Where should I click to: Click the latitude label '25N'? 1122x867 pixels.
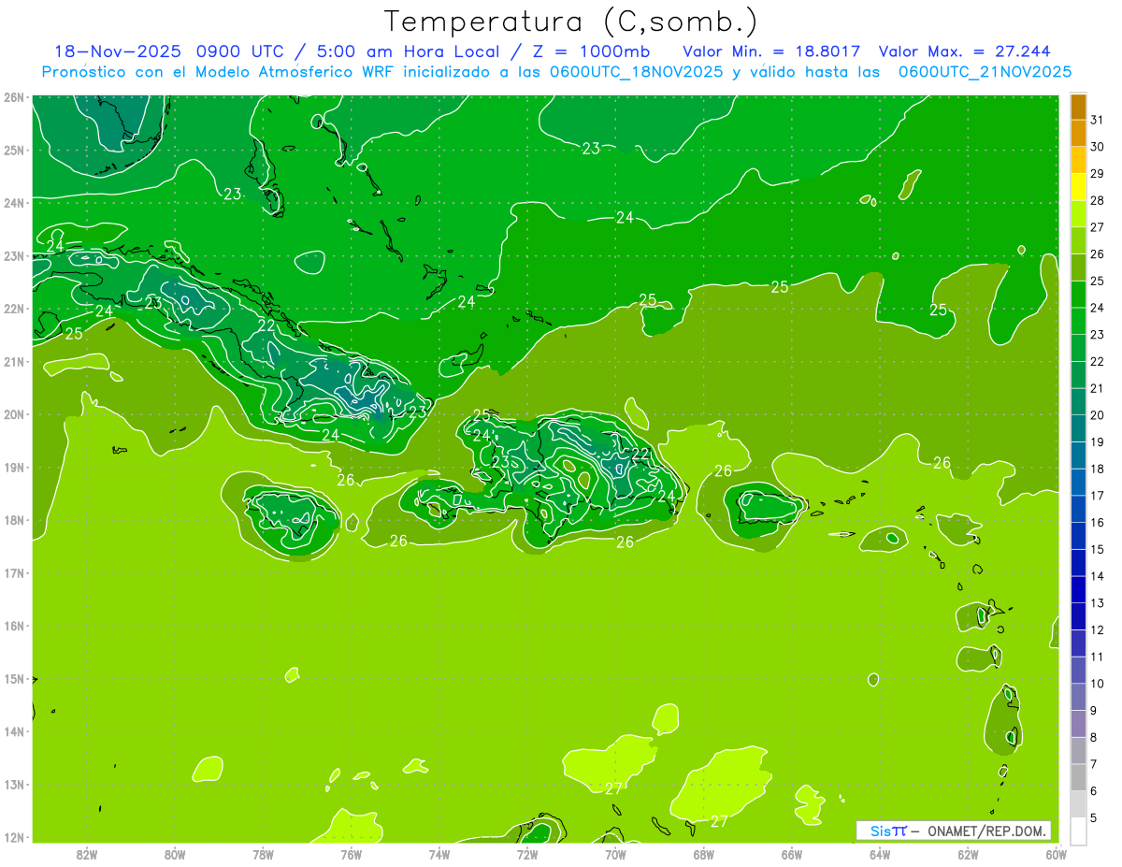coord(14,150)
